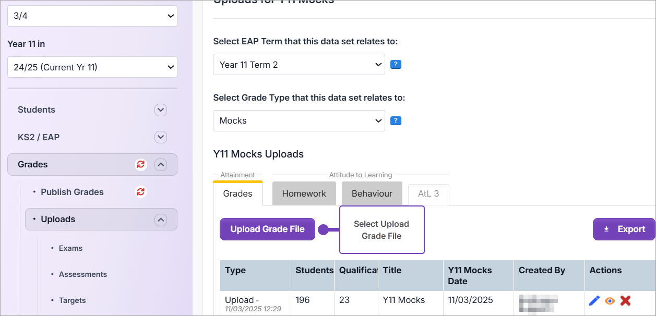Click help icon beside Year 11 Term 2
The height and width of the screenshot is (316, 656).
coord(396,65)
